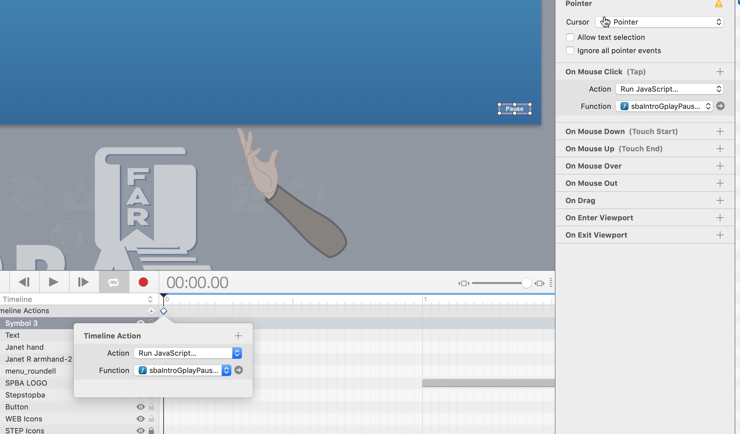Check Ignore all pointer events
The height and width of the screenshot is (434, 740).
pyautogui.click(x=570, y=50)
